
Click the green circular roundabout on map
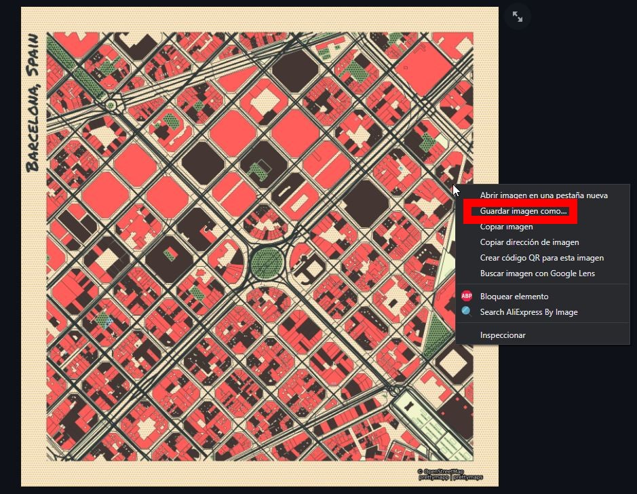click(265, 262)
